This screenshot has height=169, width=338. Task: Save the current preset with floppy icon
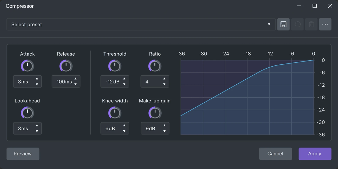tap(283, 24)
